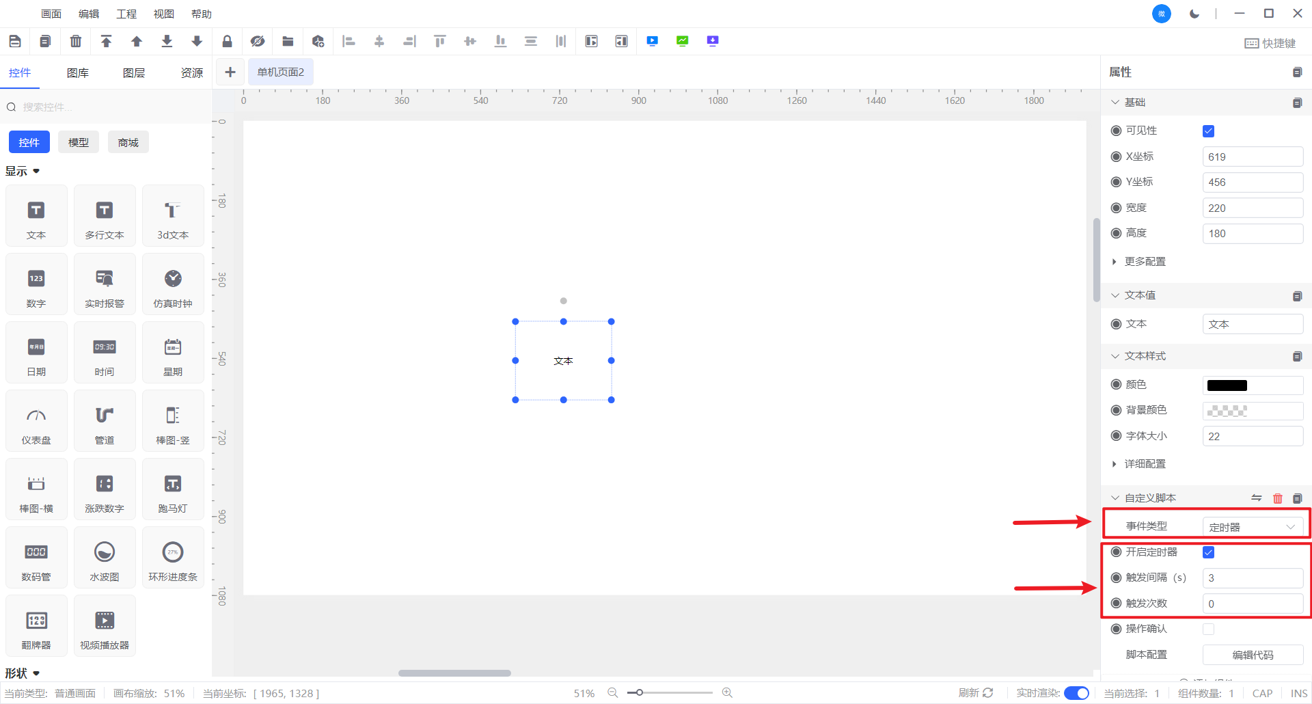This screenshot has width=1312, height=704.
Task: Turn off the 实时渲染 switch
Action: (1077, 693)
